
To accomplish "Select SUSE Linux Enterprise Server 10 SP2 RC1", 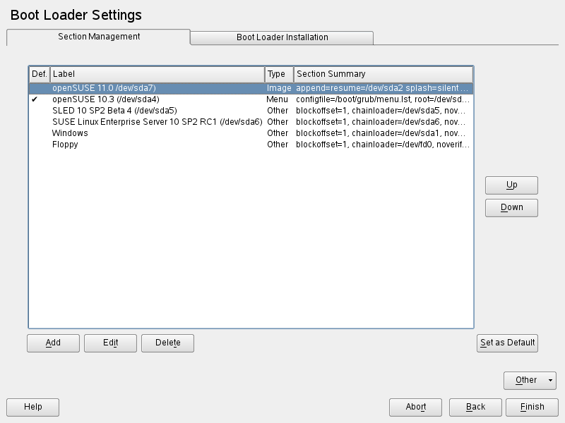I will (x=251, y=122).
